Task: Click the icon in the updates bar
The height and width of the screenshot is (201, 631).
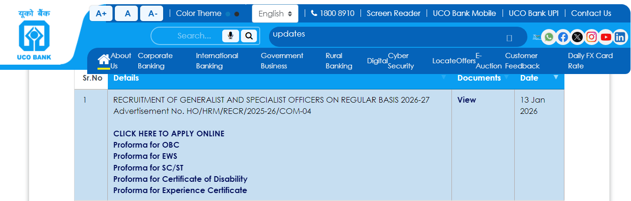Action: point(510,38)
